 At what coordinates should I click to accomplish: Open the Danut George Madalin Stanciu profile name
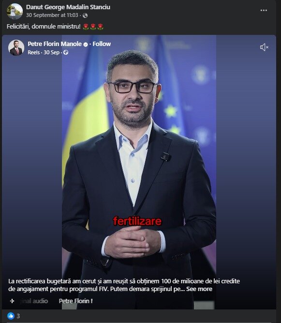tap(68, 7)
